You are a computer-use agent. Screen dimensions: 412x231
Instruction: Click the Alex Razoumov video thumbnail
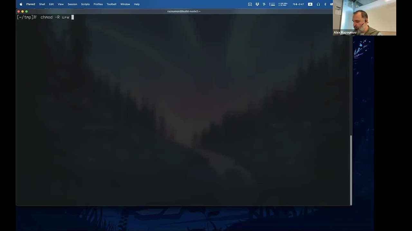click(364, 18)
